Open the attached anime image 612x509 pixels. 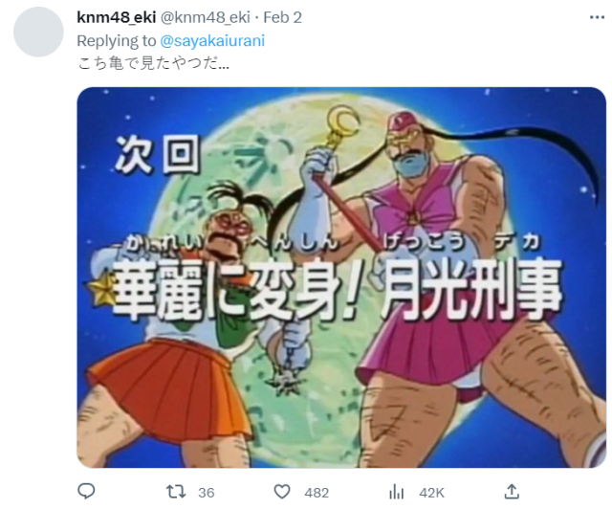[341, 277]
